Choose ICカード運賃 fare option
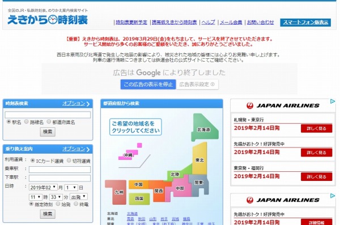 coord(32,161)
